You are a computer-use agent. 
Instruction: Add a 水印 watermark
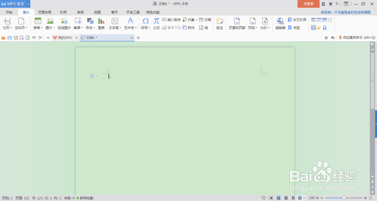coord(265,23)
